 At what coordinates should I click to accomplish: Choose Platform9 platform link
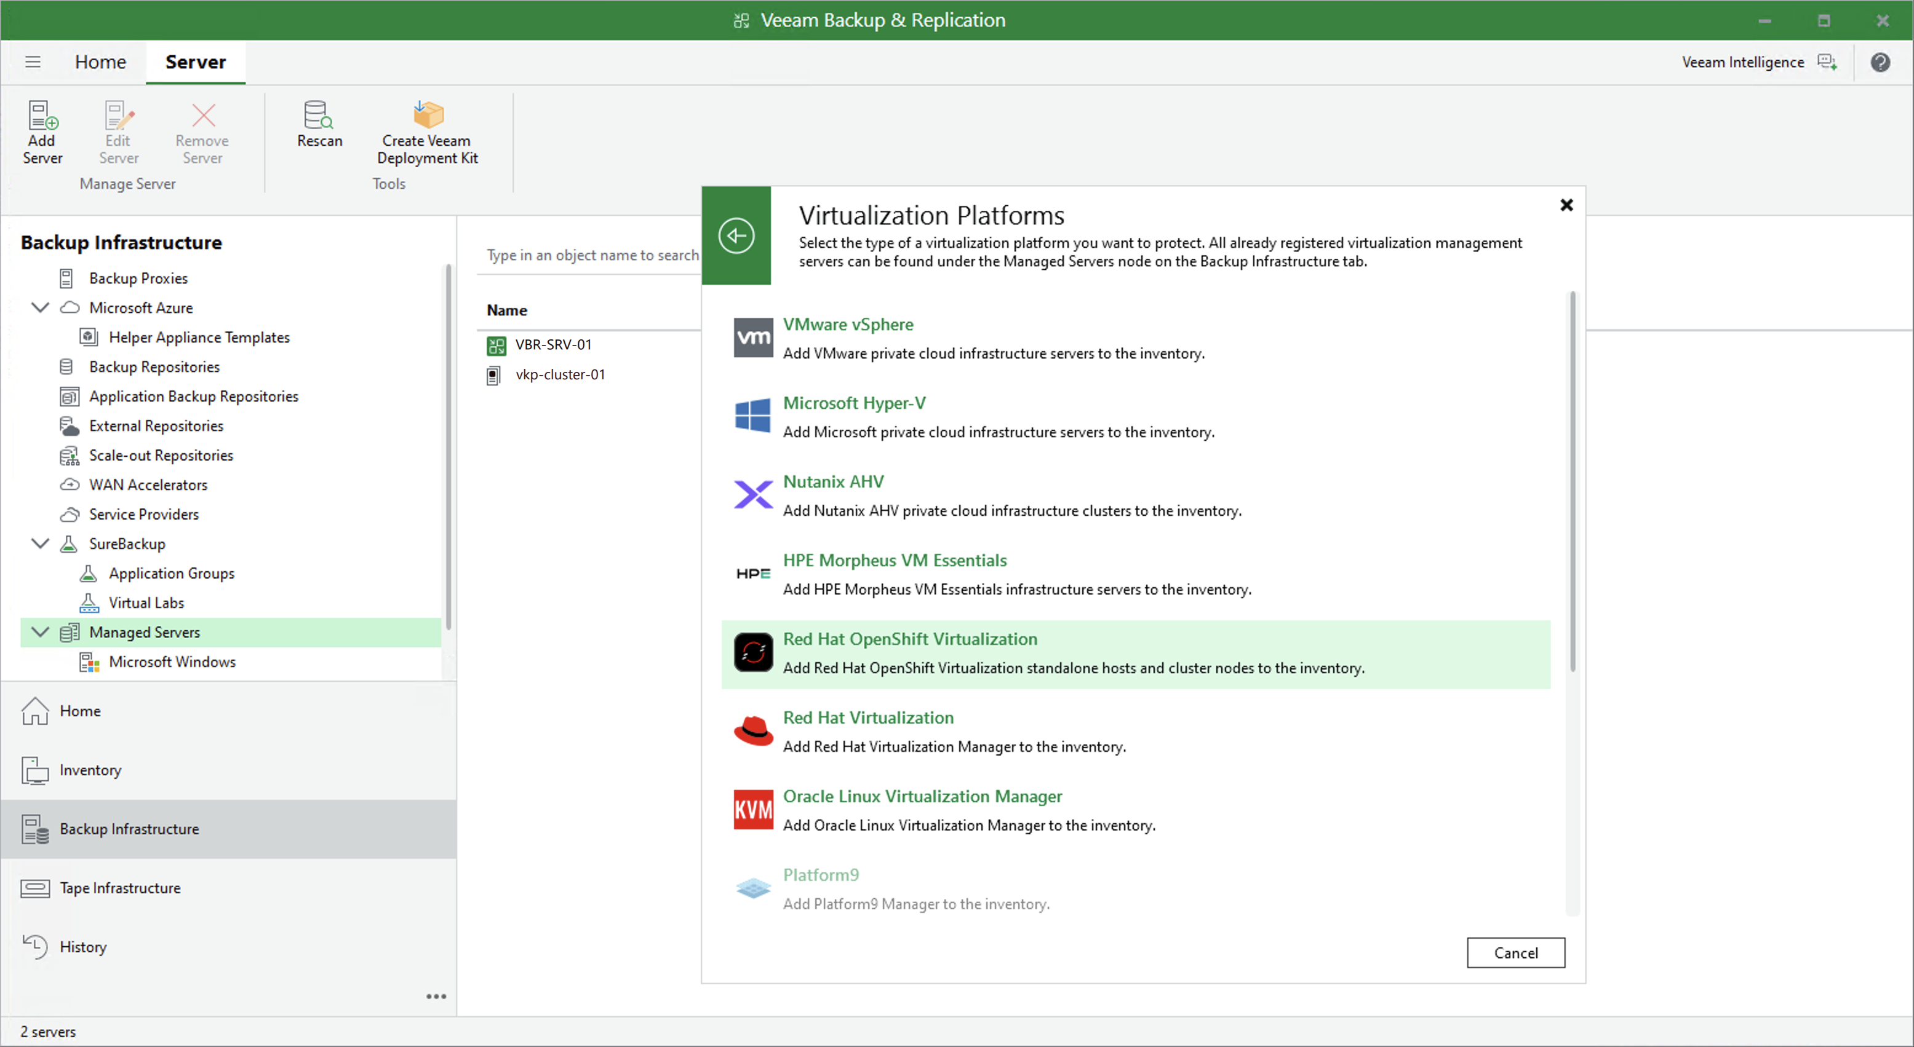pos(820,875)
